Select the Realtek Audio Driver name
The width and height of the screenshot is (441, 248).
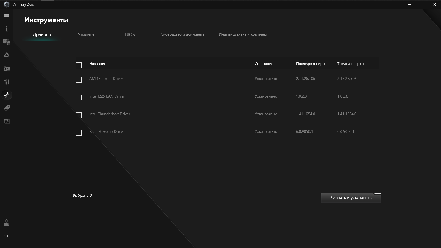coord(107,131)
